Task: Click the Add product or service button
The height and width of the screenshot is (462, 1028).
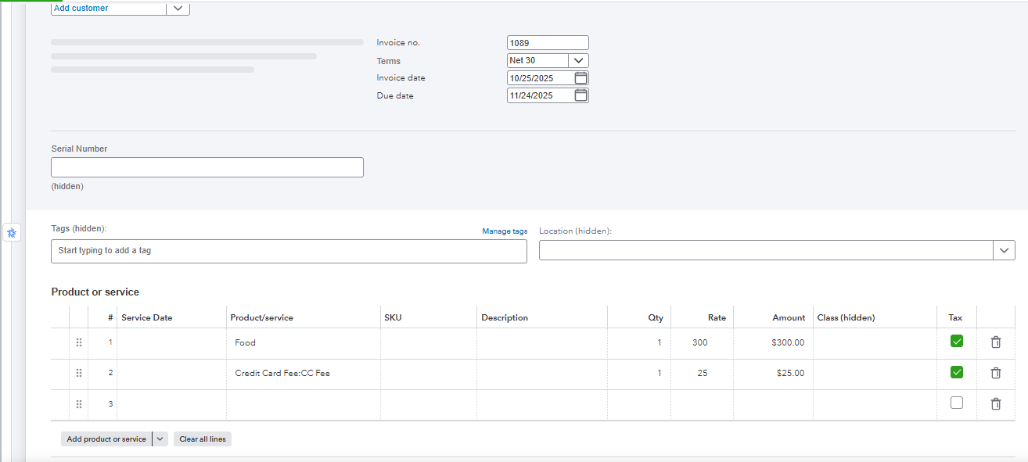Action: click(x=106, y=439)
